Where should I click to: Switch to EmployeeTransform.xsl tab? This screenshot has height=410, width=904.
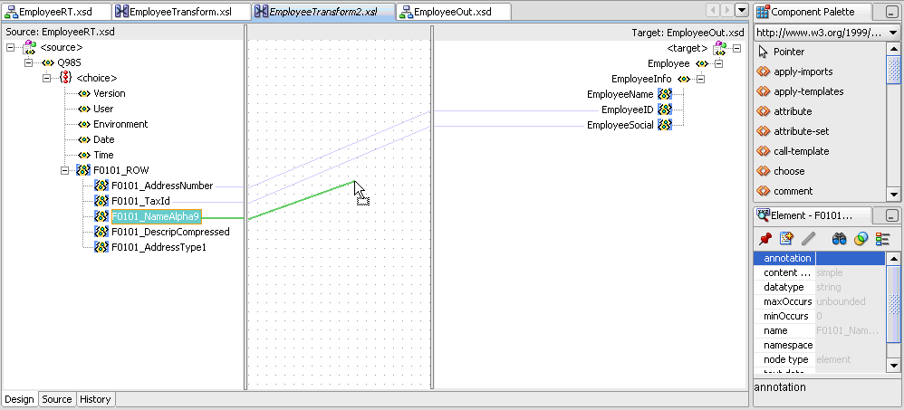[x=181, y=12]
